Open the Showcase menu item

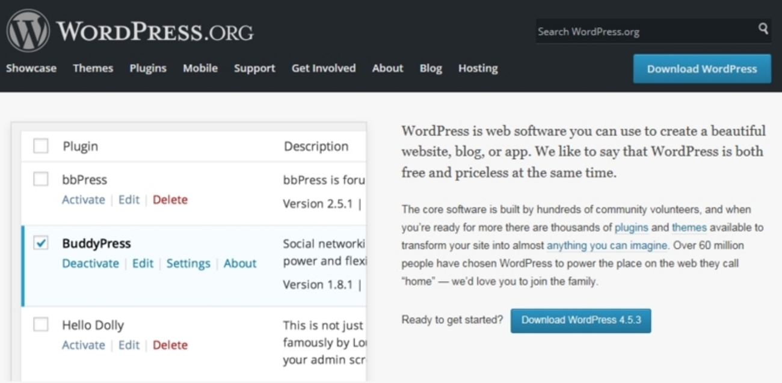click(x=31, y=69)
